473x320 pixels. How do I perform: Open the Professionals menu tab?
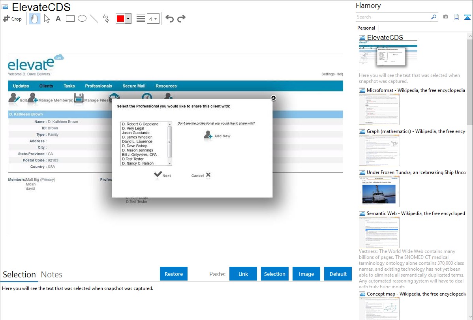tap(99, 86)
